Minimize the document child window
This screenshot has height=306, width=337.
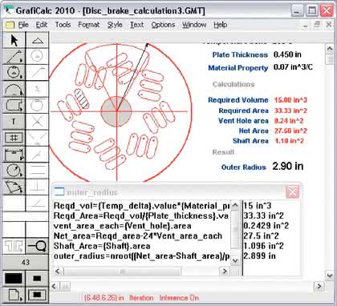click(306, 25)
